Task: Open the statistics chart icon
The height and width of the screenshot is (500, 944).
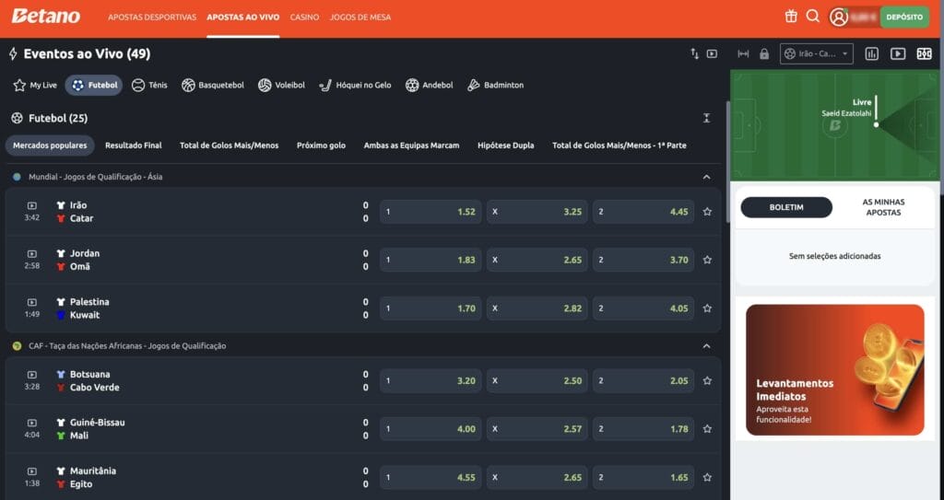Action: pyautogui.click(x=872, y=53)
